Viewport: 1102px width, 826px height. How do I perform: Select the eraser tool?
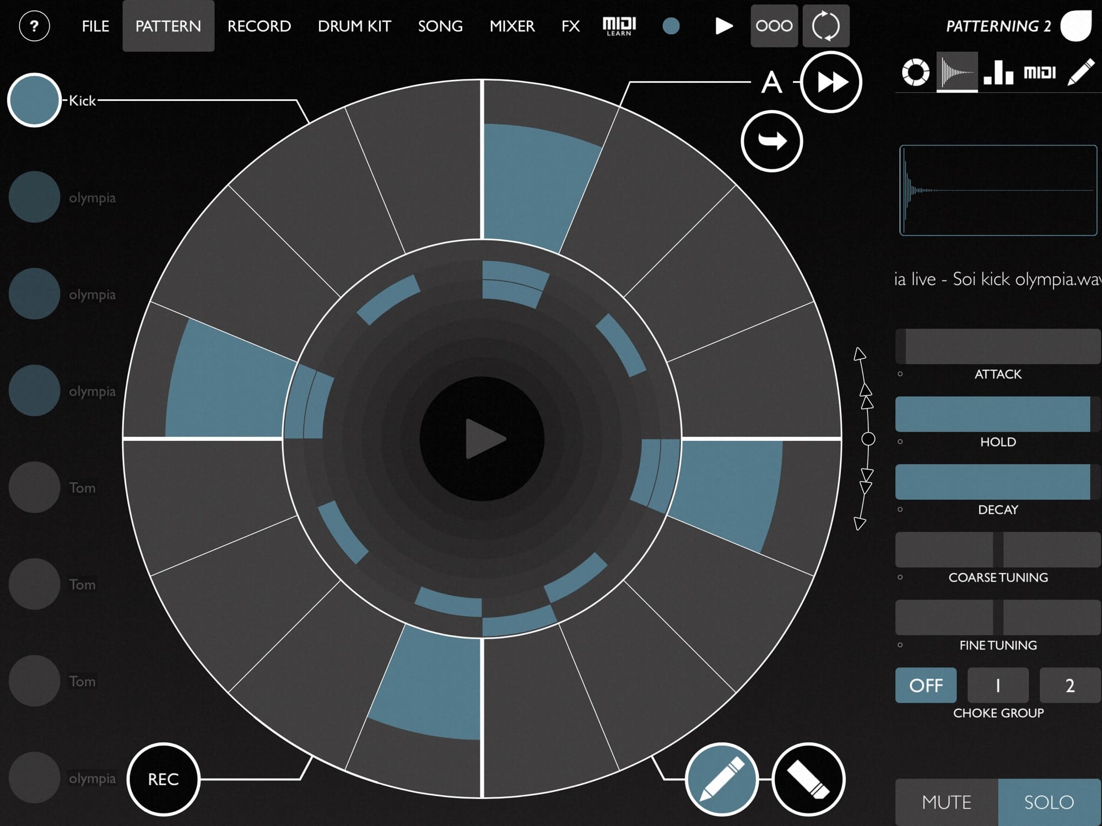[808, 779]
